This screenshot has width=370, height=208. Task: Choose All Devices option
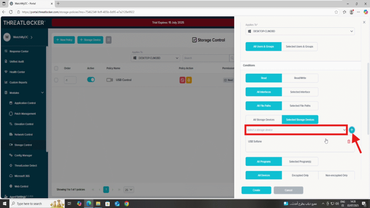pyautogui.click(x=263, y=175)
